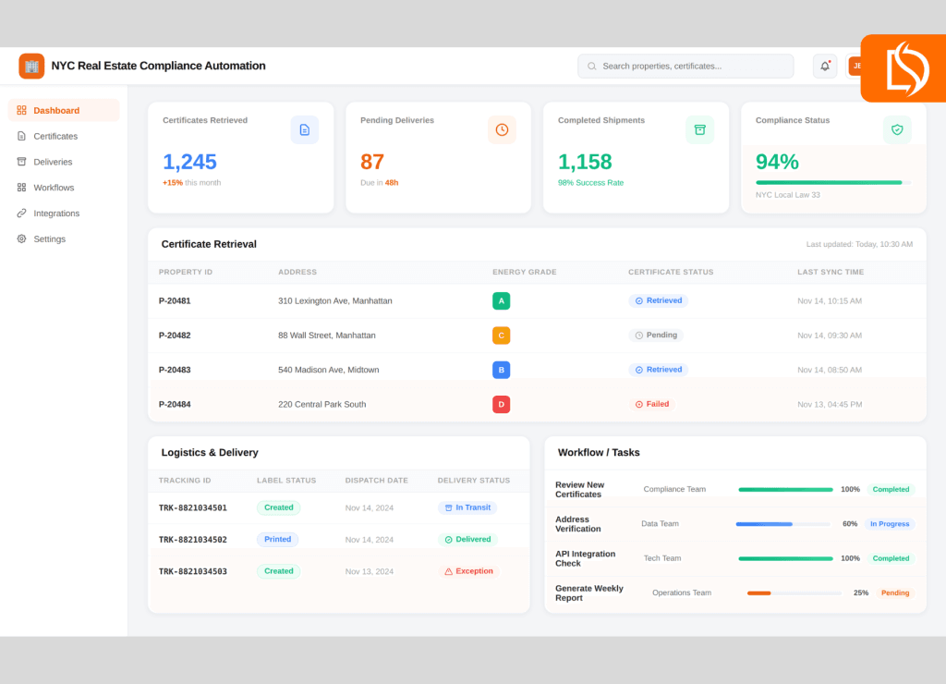Click the Failed status badge for P-20484
Image resolution: width=946 pixels, height=684 pixels.
pyautogui.click(x=652, y=404)
